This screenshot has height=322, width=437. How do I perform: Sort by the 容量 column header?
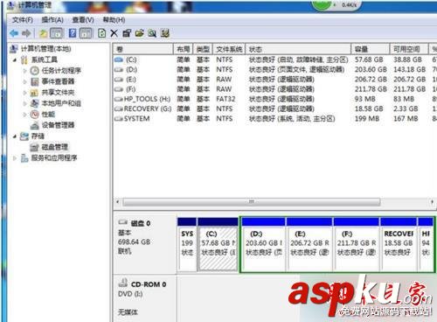tap(371, 49)
